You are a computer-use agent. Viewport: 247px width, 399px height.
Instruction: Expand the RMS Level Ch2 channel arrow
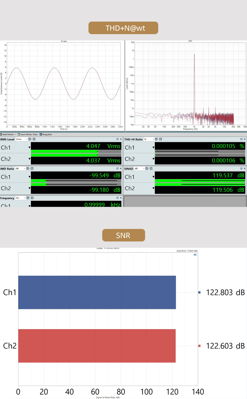click(x=30, y=159)
